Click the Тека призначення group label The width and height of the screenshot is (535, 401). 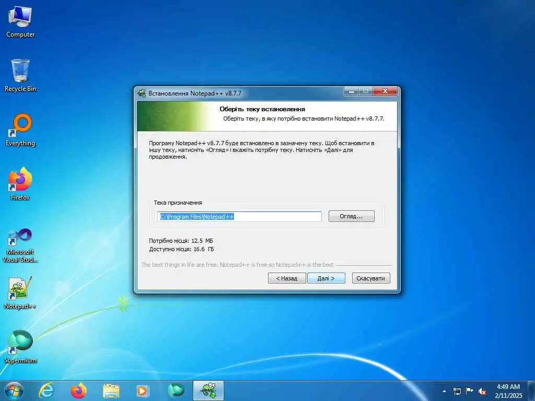[x=178, y=203]
